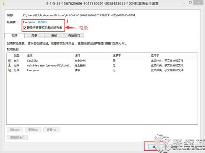Switch to the 共享 tab

(34, 35)
